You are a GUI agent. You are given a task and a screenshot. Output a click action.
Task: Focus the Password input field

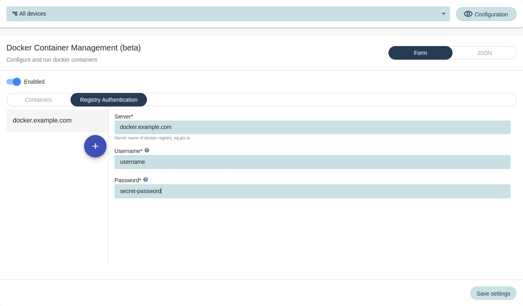pyautogui.click(x=312, y=191)
